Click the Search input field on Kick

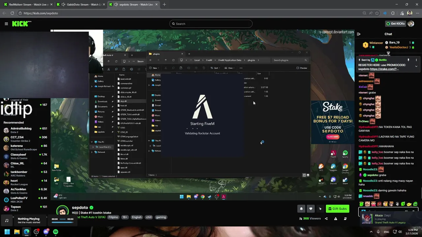pyautogui.click(x=211, y=24)
